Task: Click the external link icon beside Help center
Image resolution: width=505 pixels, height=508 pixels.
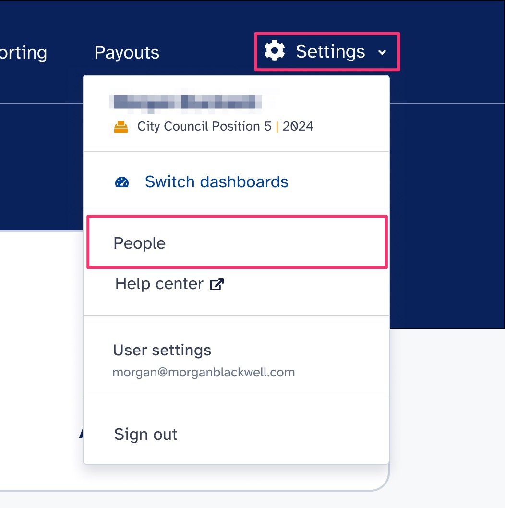Action: 217,284
